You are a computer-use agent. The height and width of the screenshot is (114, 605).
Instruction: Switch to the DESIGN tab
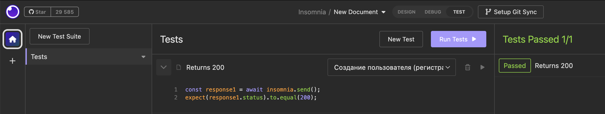406,12
